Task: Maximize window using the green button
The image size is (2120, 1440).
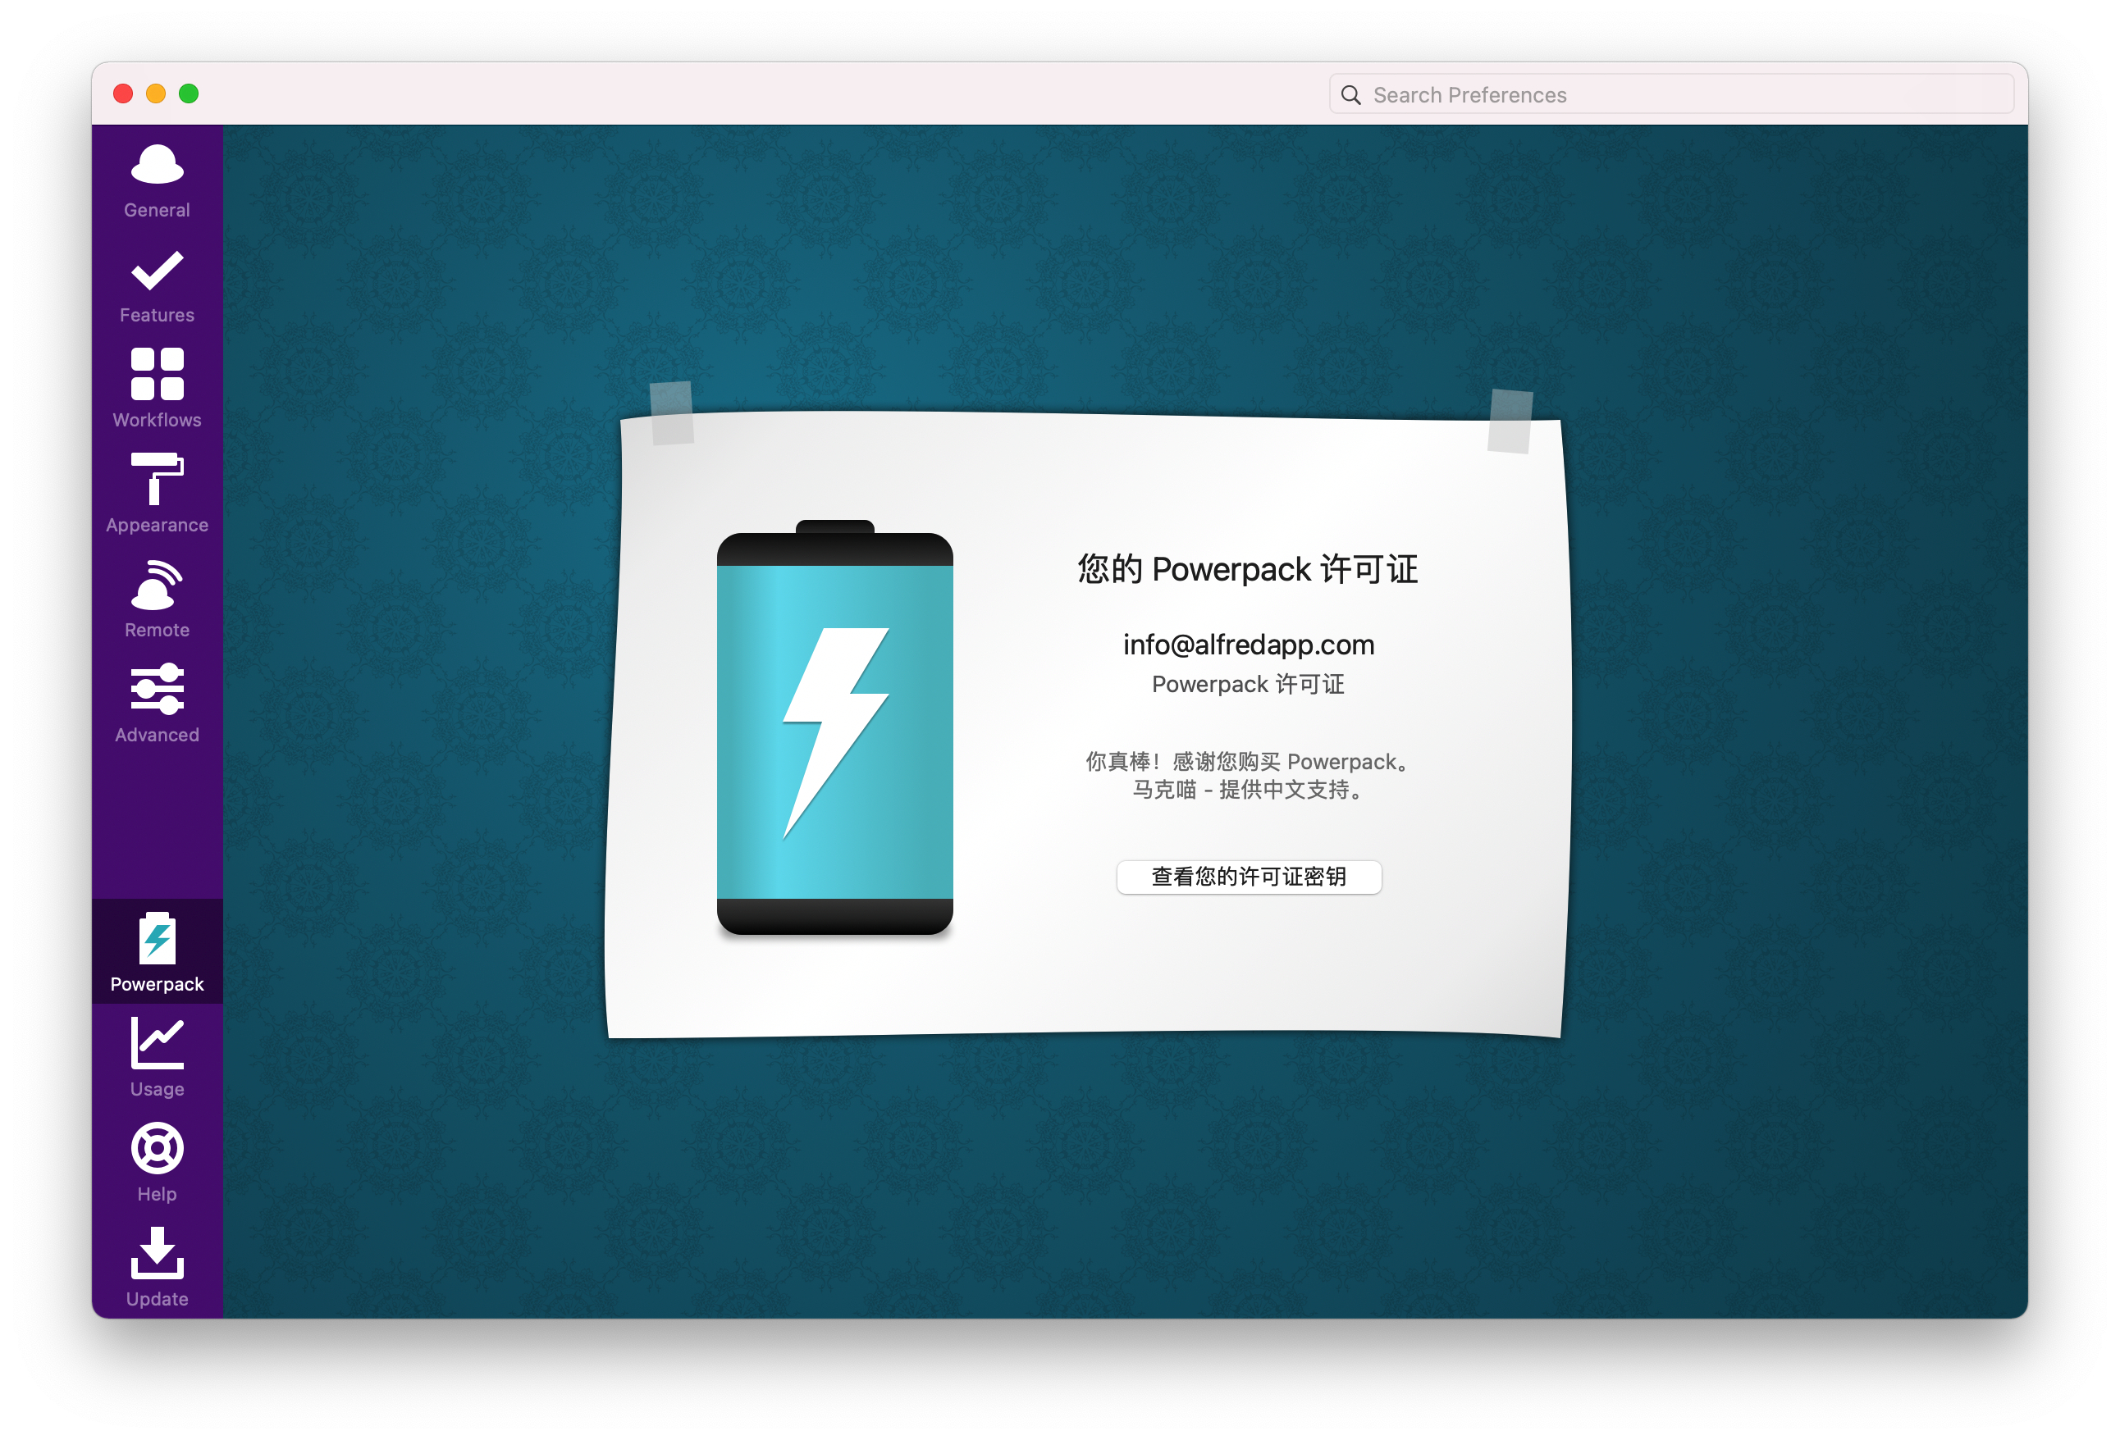Action: (189, 94)
